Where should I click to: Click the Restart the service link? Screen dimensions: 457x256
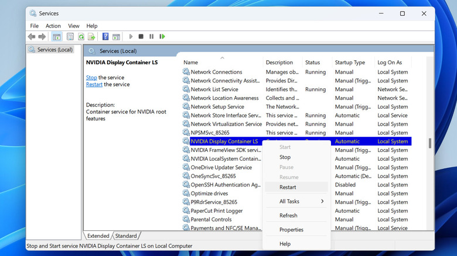(94, 84)
